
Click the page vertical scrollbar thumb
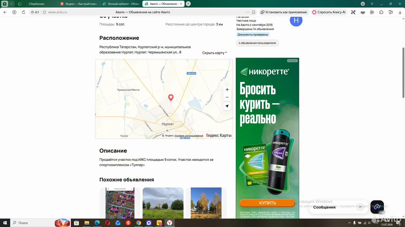tap(403, 73)
